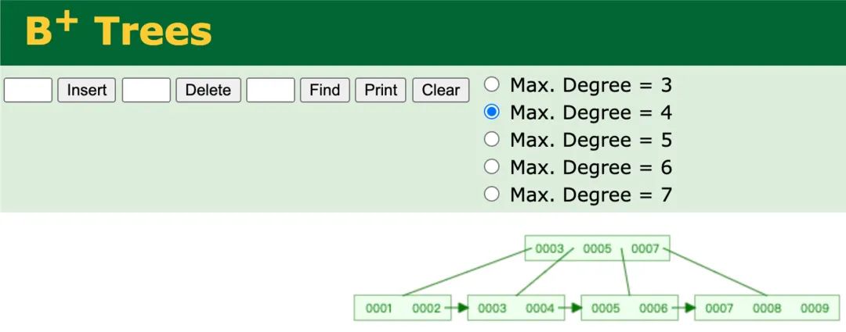Pick Max. Degree = 6 radio button
846x332 pixels.
(x=491, y=166)
